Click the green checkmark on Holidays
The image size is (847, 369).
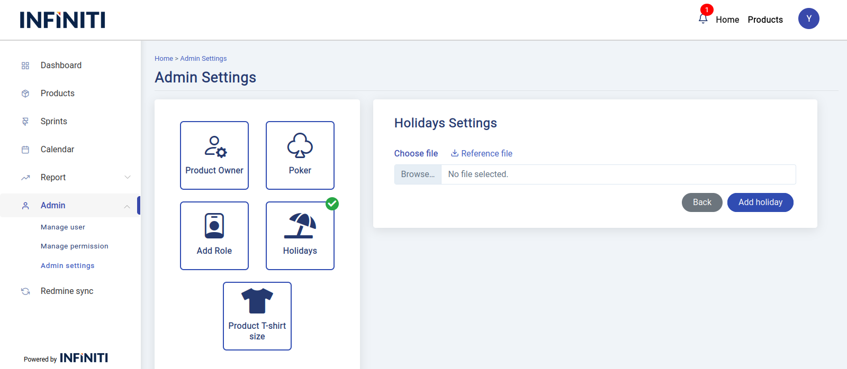click(x=332, y=204)
